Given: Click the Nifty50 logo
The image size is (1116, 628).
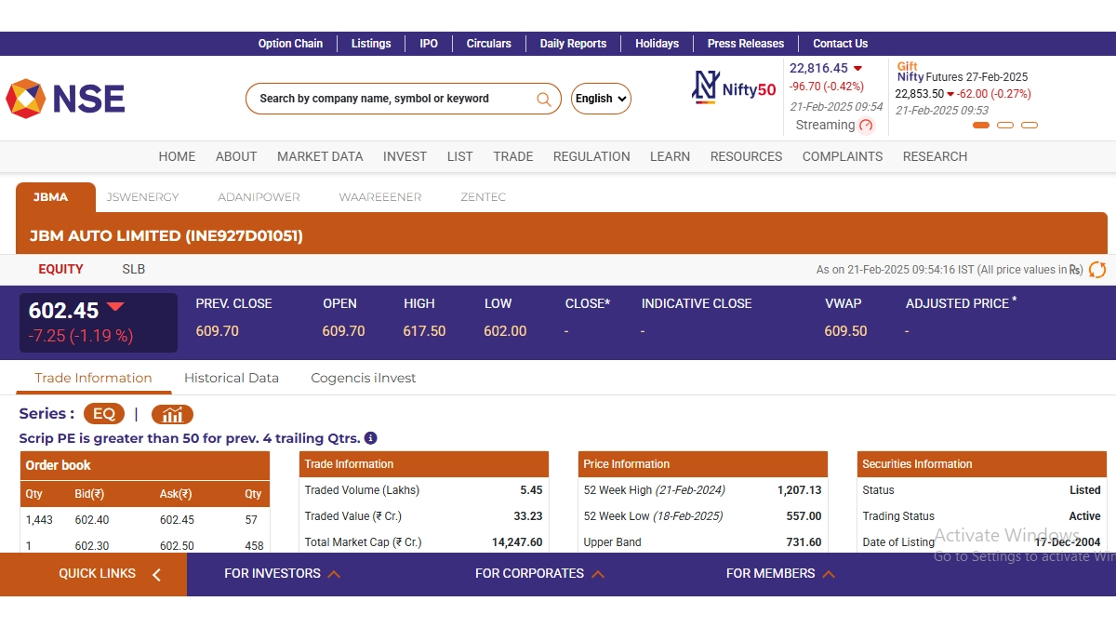Looking at the screenshot, I should pyautogui.click(x=734, y=88).
